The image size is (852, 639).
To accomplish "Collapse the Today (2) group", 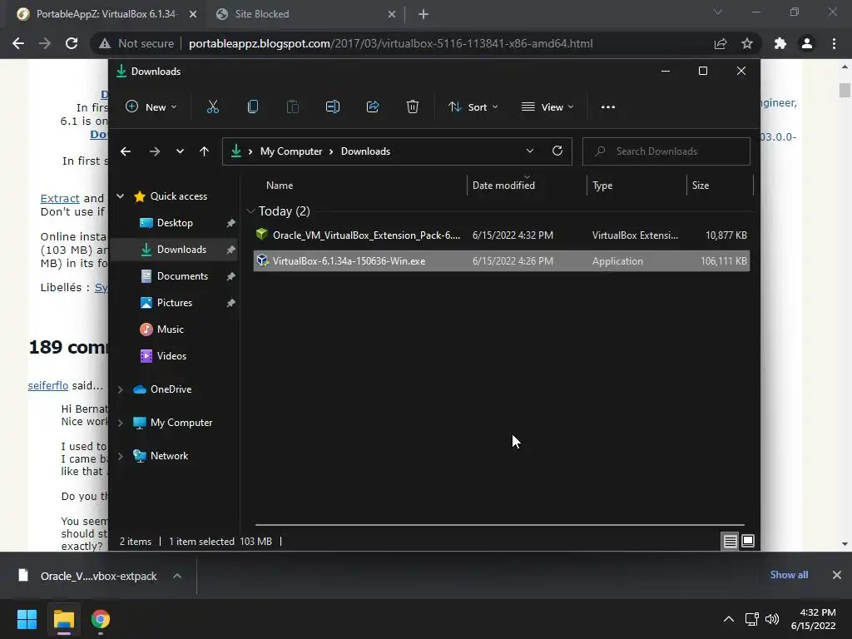I will click(250, 211).
